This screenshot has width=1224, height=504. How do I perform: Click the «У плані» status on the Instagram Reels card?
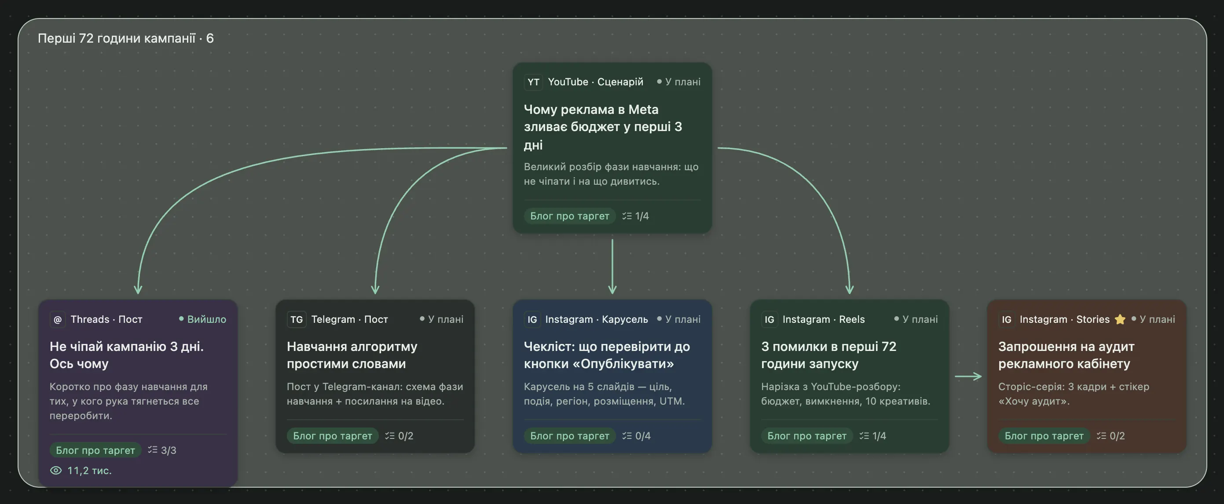point(916,319)
